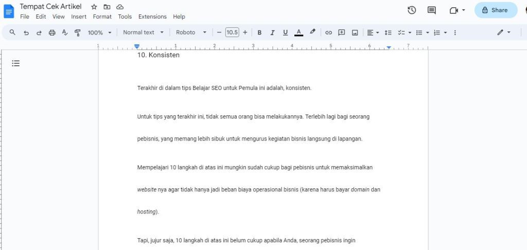Open line and paragraph spacing
Screen dimensions: 527x250
pos(388,32)
